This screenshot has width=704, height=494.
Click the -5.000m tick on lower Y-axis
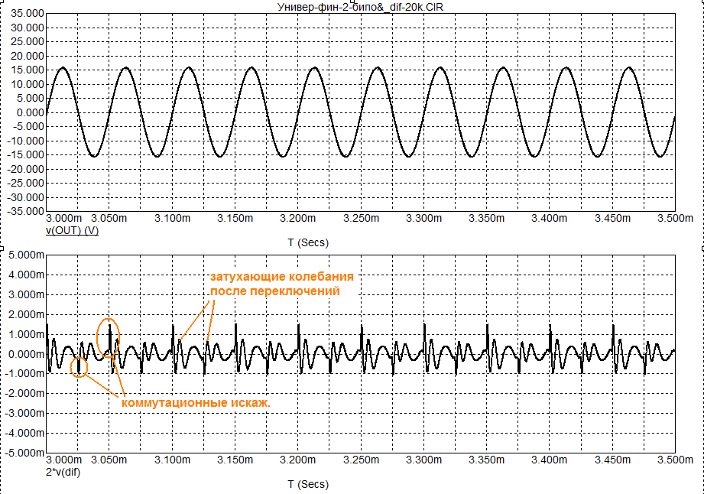coord(25,453)
